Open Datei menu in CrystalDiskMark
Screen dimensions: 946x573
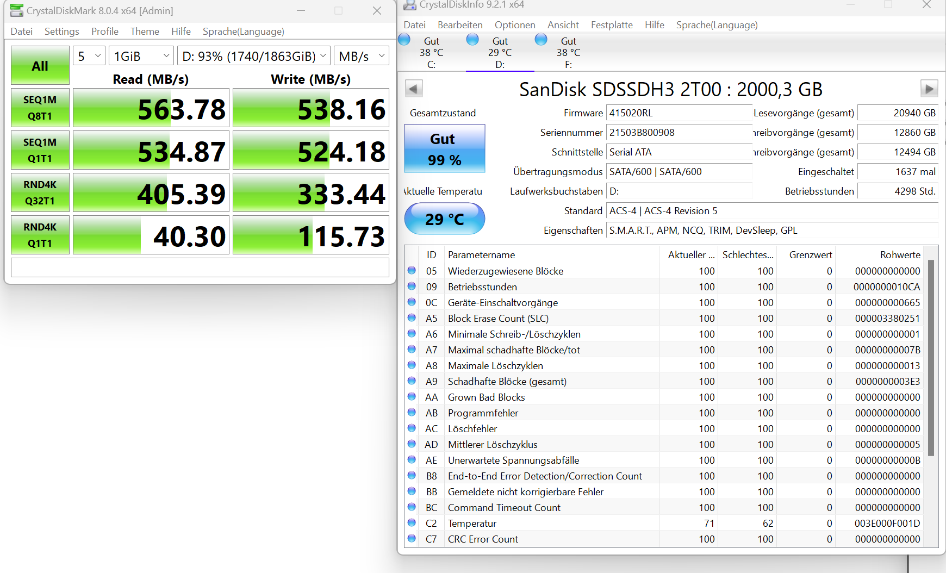point(22,32)
